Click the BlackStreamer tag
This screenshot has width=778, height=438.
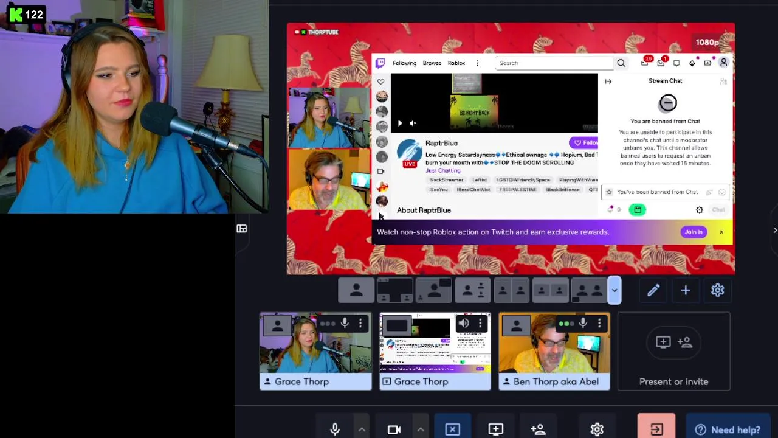tap(446, 180)
